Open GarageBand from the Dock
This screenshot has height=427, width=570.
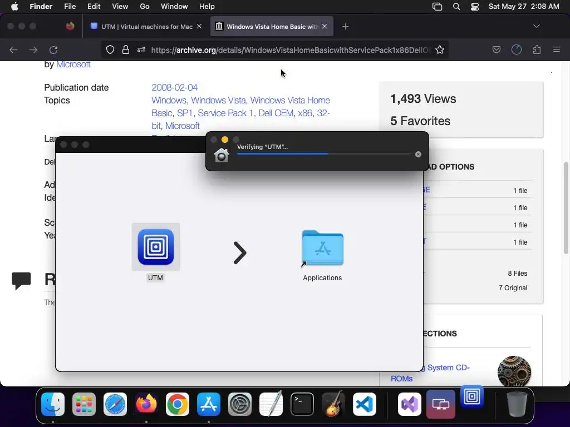click(333, 404)
